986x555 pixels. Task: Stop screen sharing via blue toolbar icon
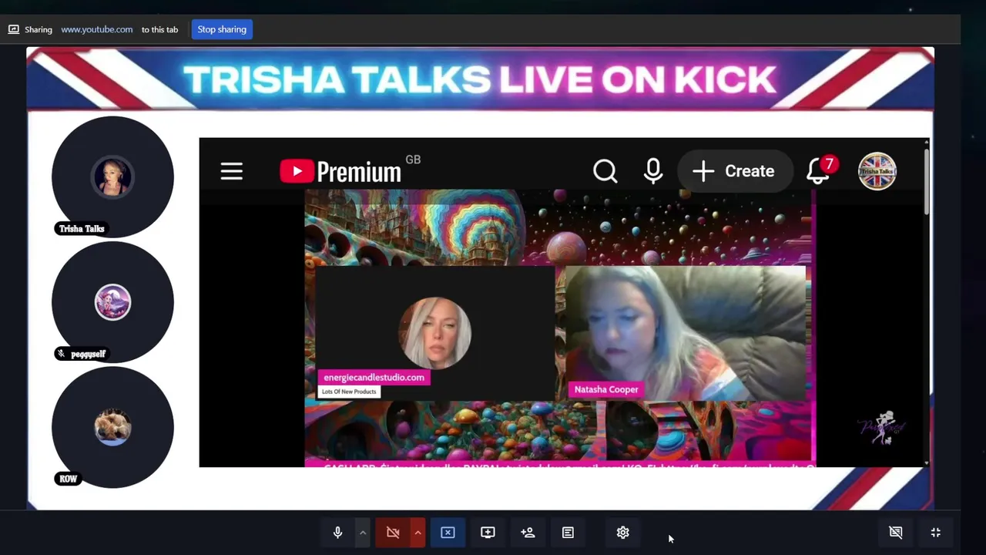(448, 533)
